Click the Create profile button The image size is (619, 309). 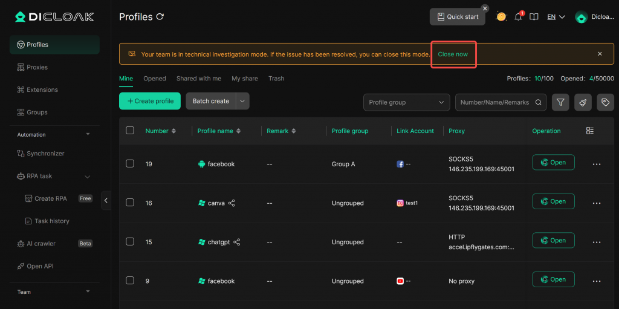coord(151,101)
